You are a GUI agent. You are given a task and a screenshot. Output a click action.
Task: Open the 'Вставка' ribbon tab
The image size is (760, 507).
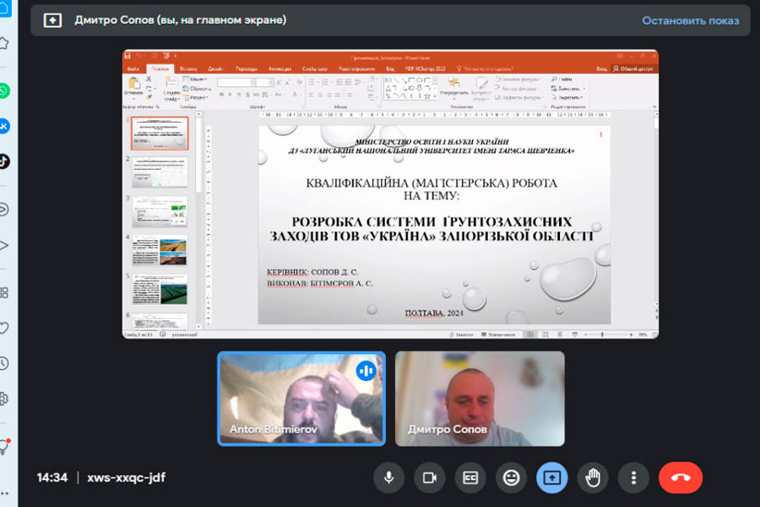point(188,68)
